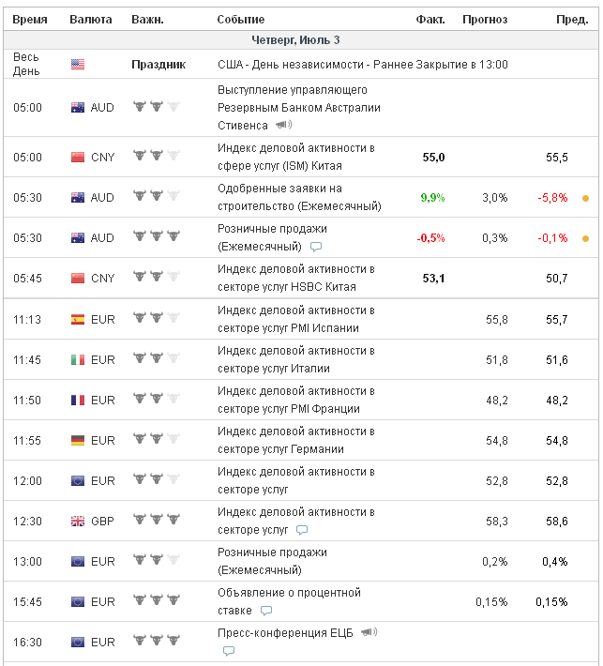Open the comment bubble next to the 05:30 Розничные продажи event
The image size is (603, 666).
point(316,247)
